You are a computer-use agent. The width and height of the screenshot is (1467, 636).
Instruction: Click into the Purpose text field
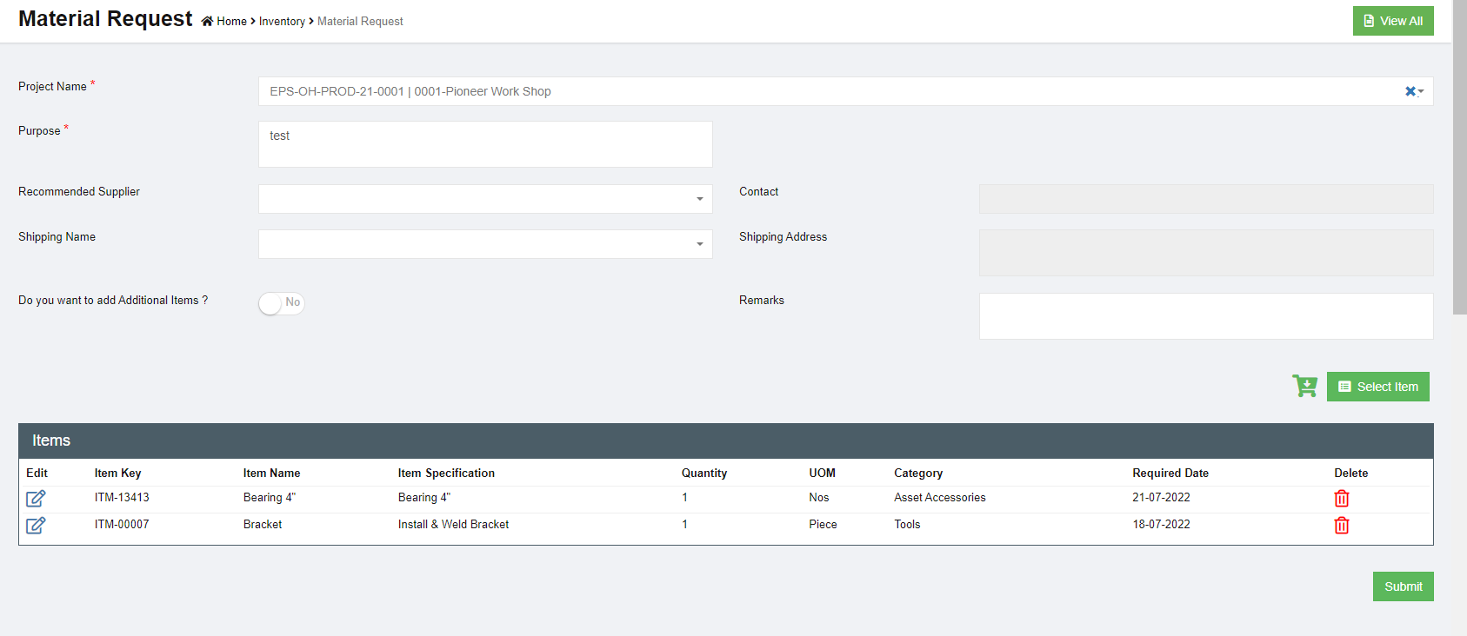pyautogui.click(x=485, y=144)
